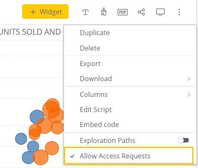Expand the Columns submenu chevron
Viewport: 198px width, 168px height.
189,95
